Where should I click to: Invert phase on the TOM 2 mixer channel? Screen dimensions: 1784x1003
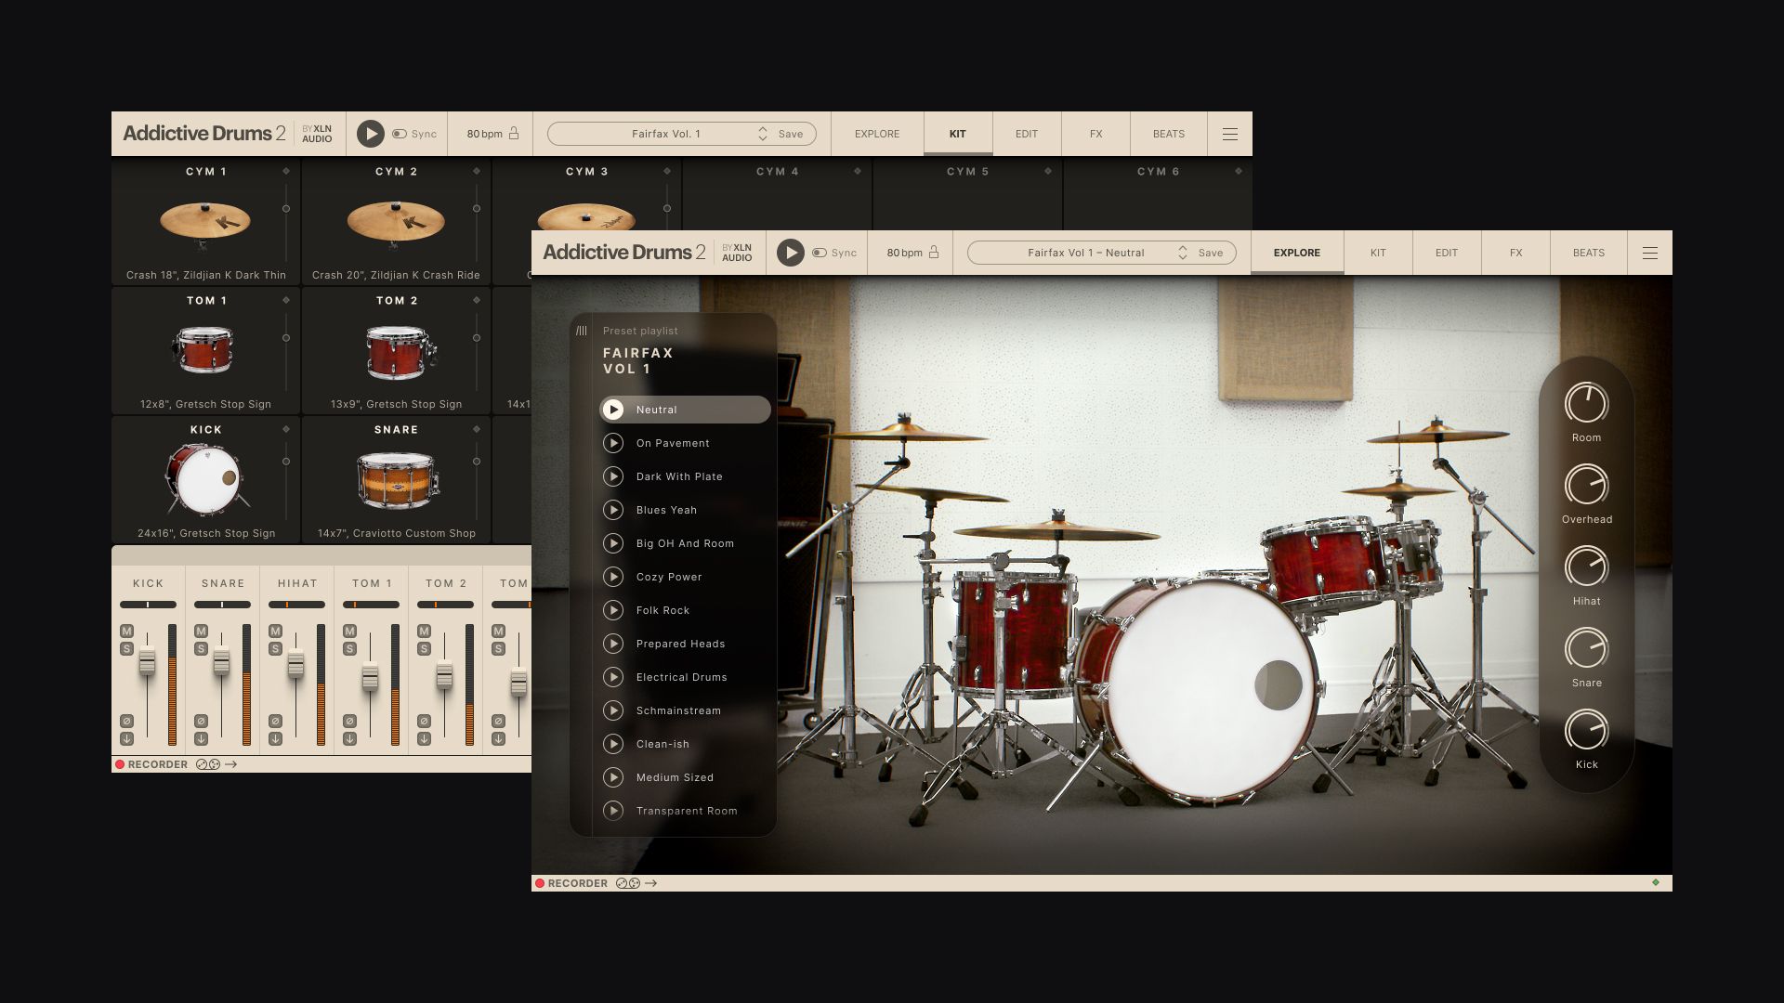[x=424, y=721]
